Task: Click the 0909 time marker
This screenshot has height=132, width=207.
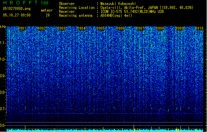Action: (180, 28)
